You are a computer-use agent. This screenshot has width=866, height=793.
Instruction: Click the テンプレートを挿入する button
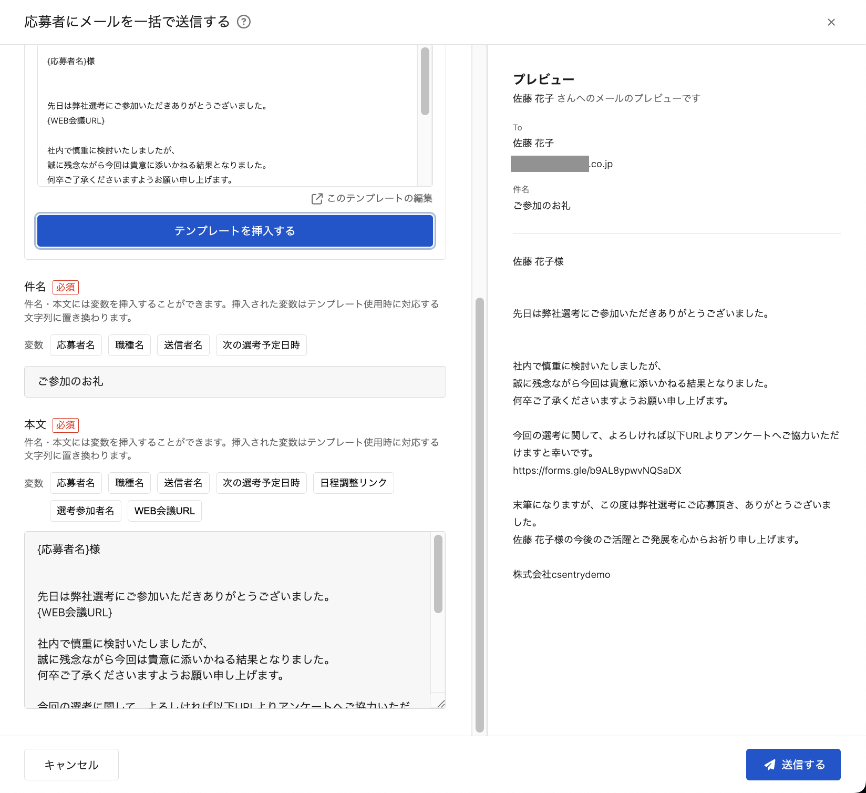[x=235, y=231]
